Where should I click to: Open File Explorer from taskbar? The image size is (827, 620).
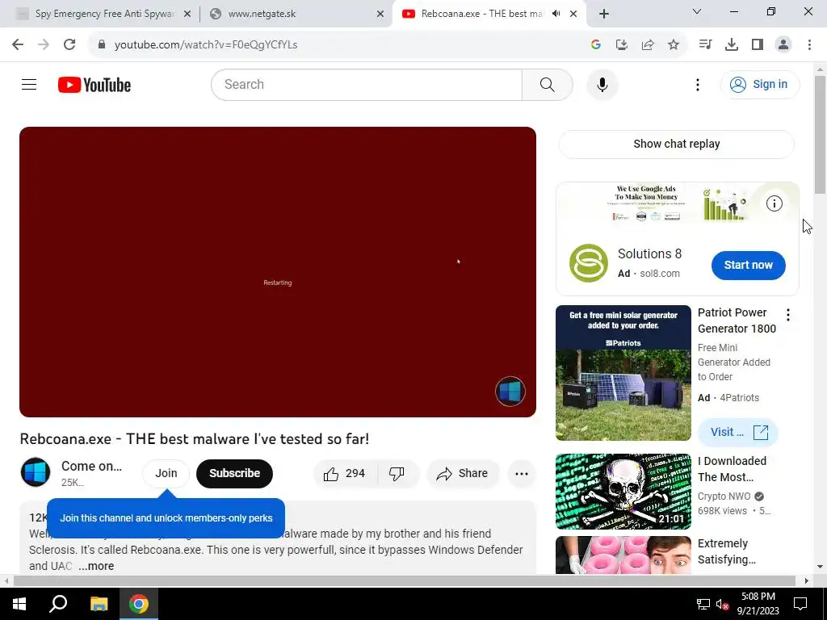point(99,604)
